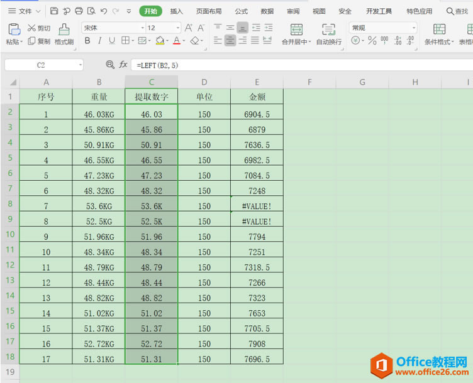Screen dimensions: 473x383
Task: Switch to the 页面布局 tab
Action: pos(209,11)
